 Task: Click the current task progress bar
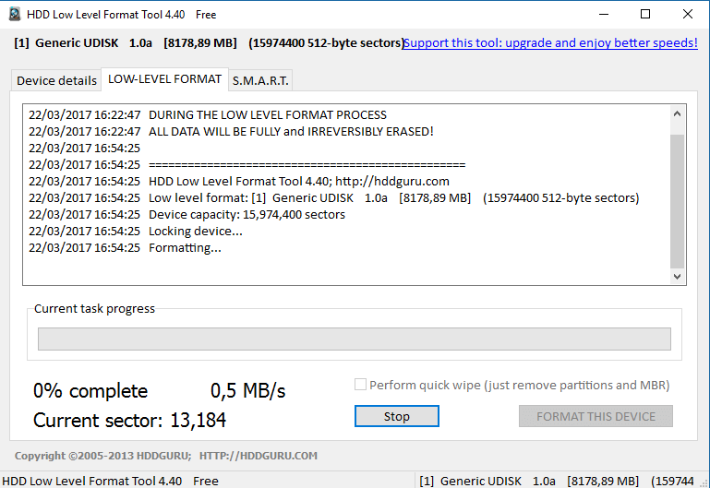pos(355,339)
